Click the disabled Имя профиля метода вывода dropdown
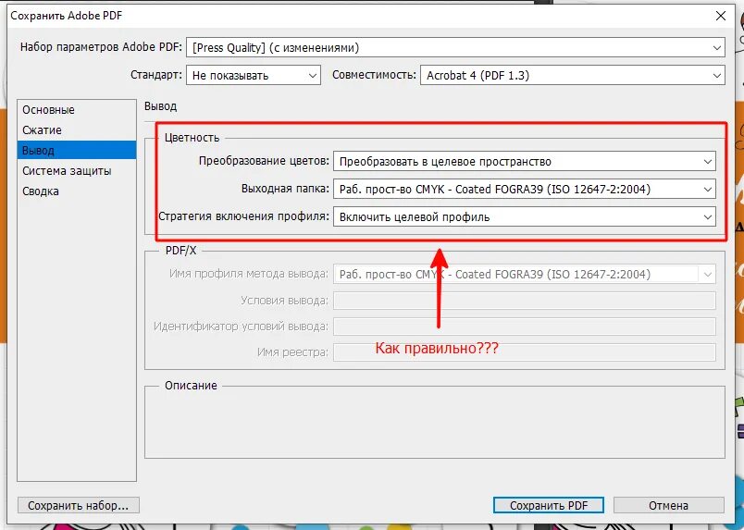 click(525, 275)
